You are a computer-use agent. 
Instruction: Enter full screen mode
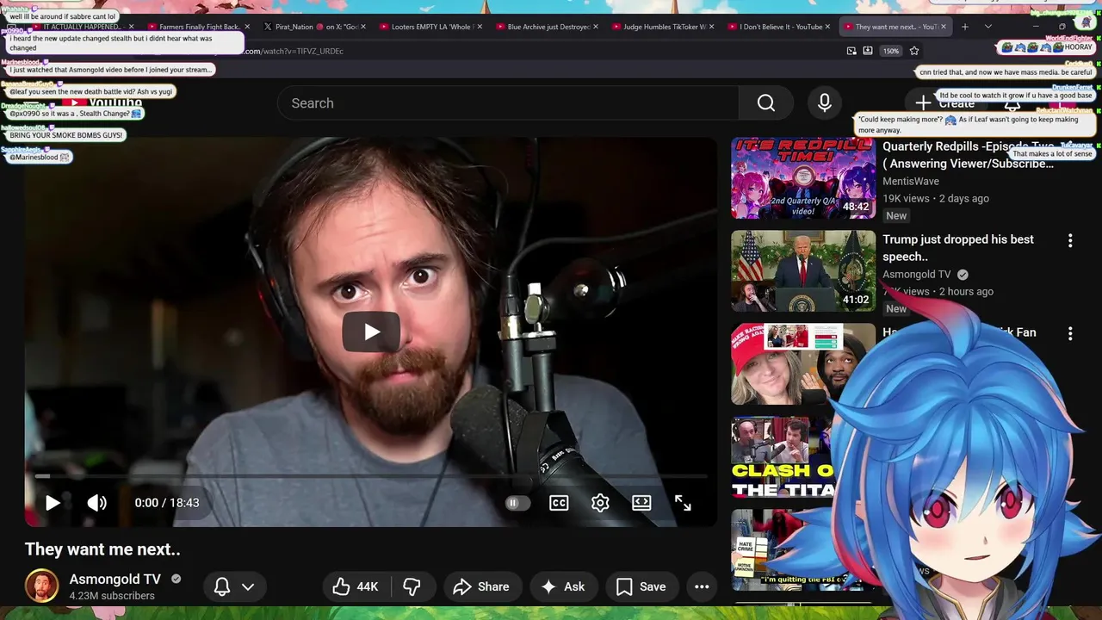[683, 503]
